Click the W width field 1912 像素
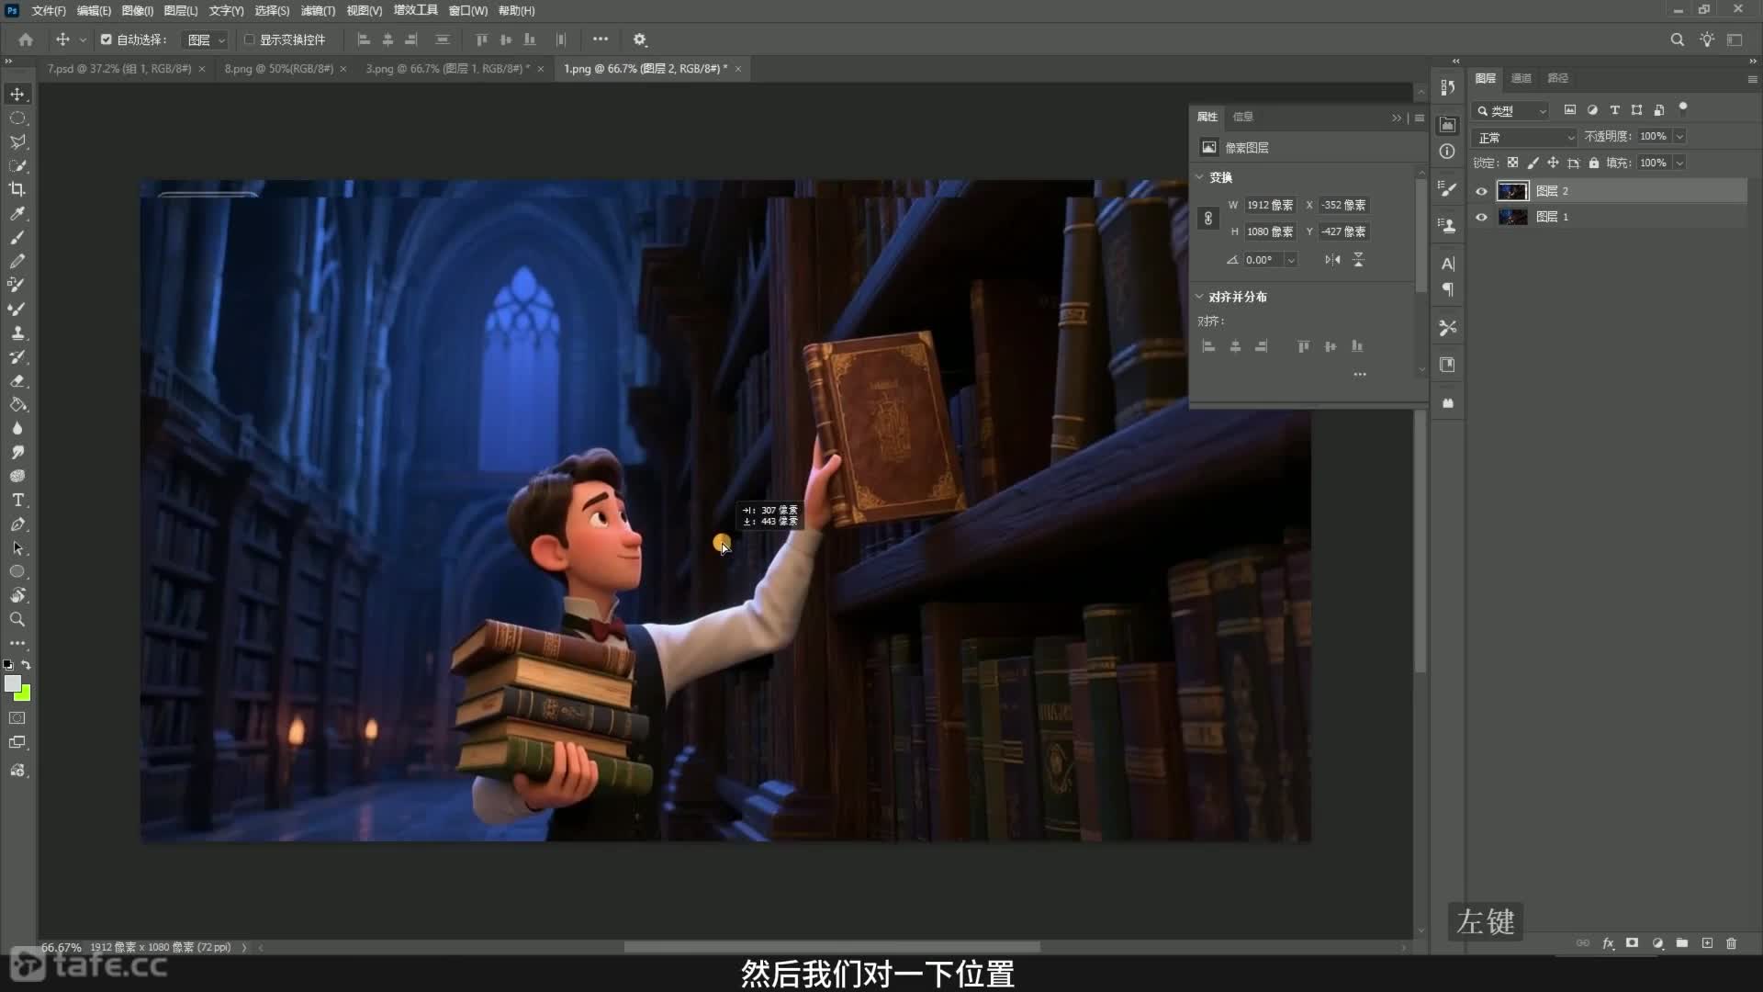 1270,205
